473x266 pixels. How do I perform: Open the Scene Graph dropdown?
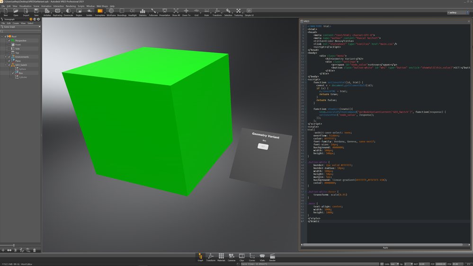pyautogui.click(x=20, y=27)
